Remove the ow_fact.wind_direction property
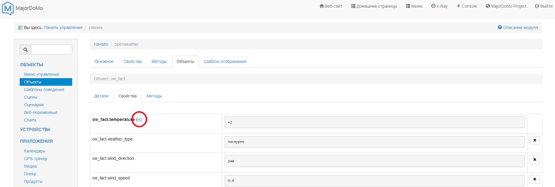 click(x=535, y=160)
